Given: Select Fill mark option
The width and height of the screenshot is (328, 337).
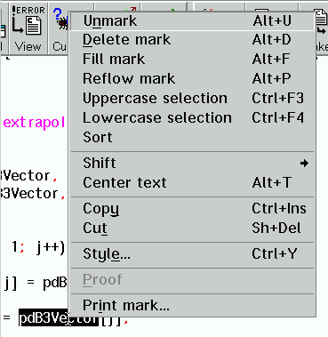Looking at the screenshot, I should pos(193,59).
